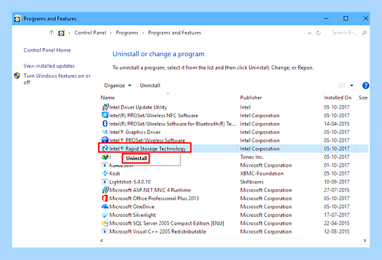Go to Programs breadcrumb
The height and width of the screenshot is (260, 382).
point(127,33)
